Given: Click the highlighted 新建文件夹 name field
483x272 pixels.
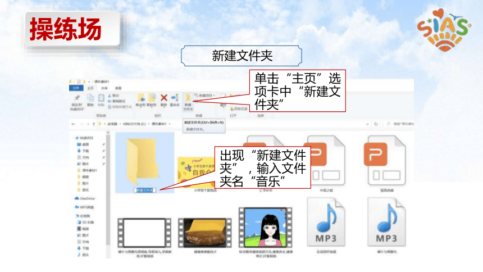Looking at the screenshot, I should tap(145, 191).
